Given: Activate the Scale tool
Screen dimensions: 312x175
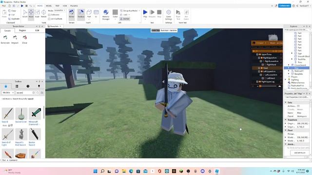Looking at the screenshot, I should coord(37,14).
